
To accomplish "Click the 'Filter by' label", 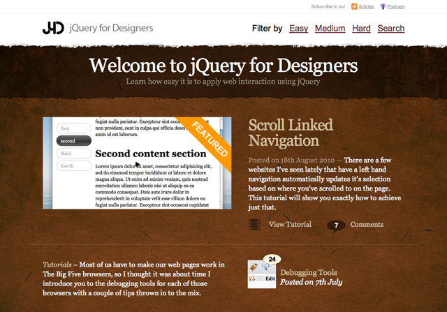I will tap(267, 29).
